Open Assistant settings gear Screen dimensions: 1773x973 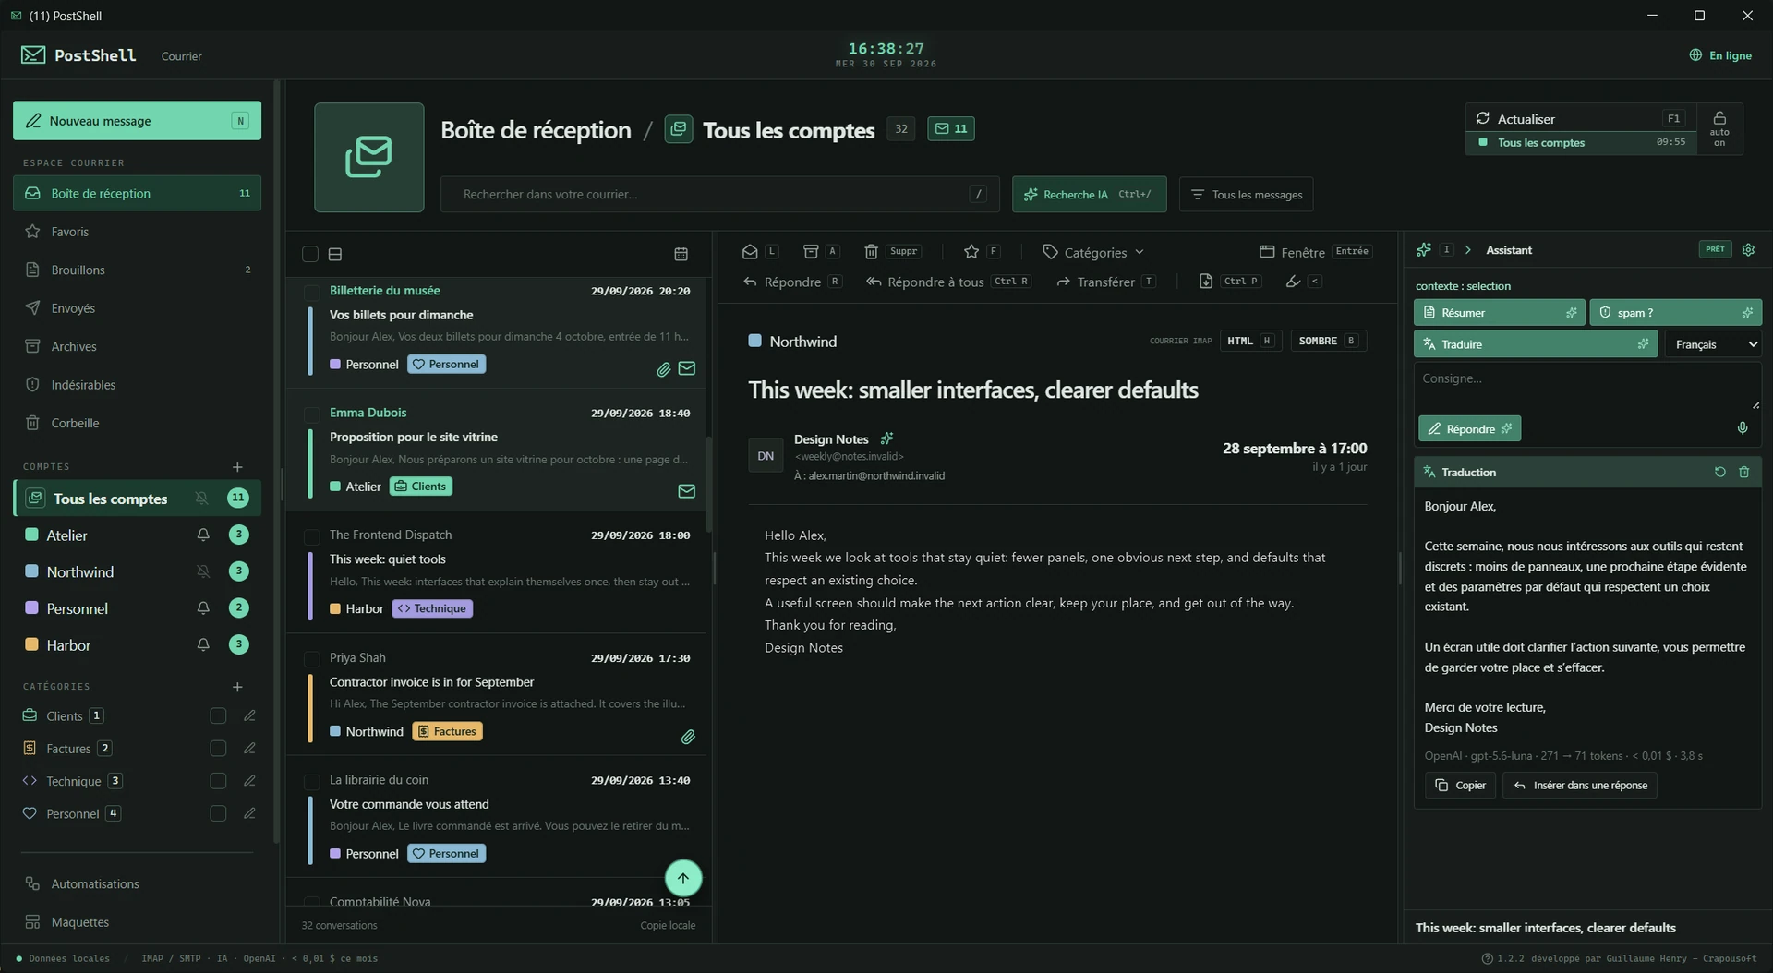click(x=1748, y=249)
